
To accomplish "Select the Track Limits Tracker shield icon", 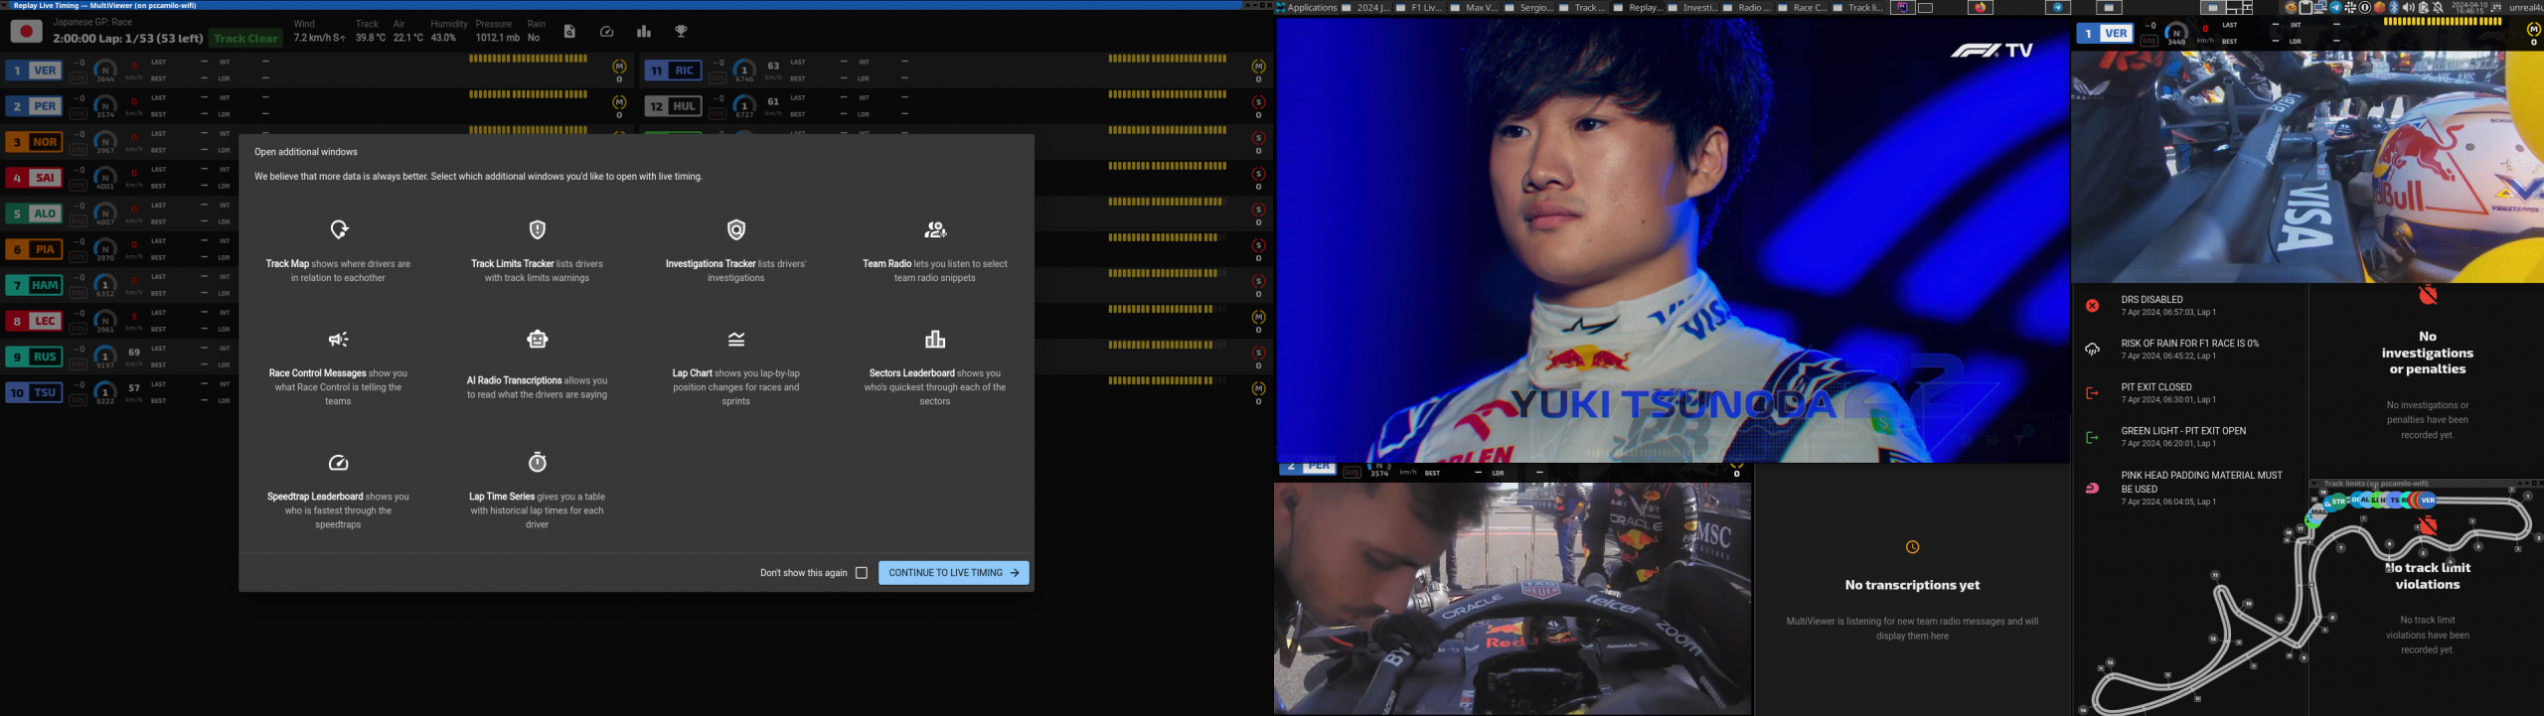I will [538, 229].
